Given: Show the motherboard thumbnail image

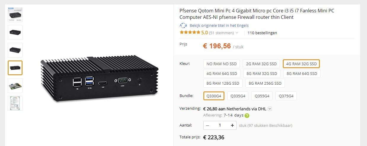Looking at the screenshot, I should click(x=15, y=86).
